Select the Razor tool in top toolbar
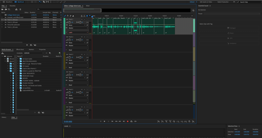 pos(44,2)
